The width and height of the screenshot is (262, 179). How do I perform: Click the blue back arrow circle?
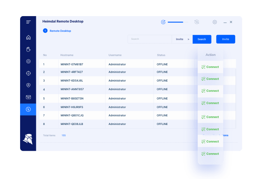[x=45, y=31]
